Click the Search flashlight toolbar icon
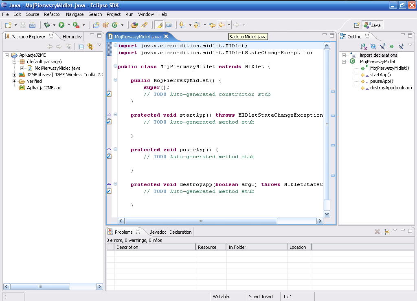The width and height of the screenshot is (417, 301). [x=144, y=25]
